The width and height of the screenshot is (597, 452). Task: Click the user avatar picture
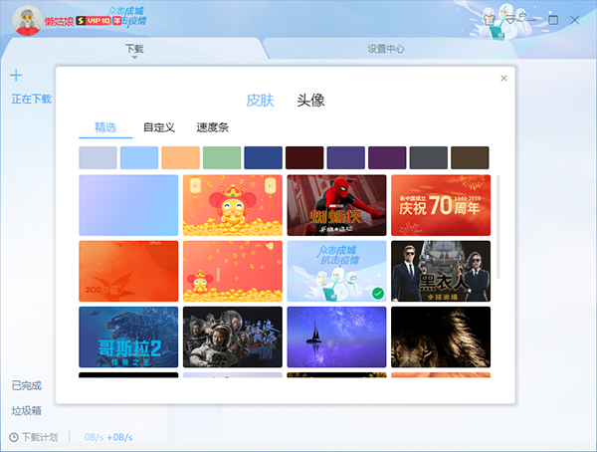pyautogui.click(x=28, y=21)
